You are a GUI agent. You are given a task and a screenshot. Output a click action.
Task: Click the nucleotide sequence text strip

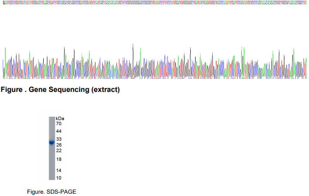(155, 3)
